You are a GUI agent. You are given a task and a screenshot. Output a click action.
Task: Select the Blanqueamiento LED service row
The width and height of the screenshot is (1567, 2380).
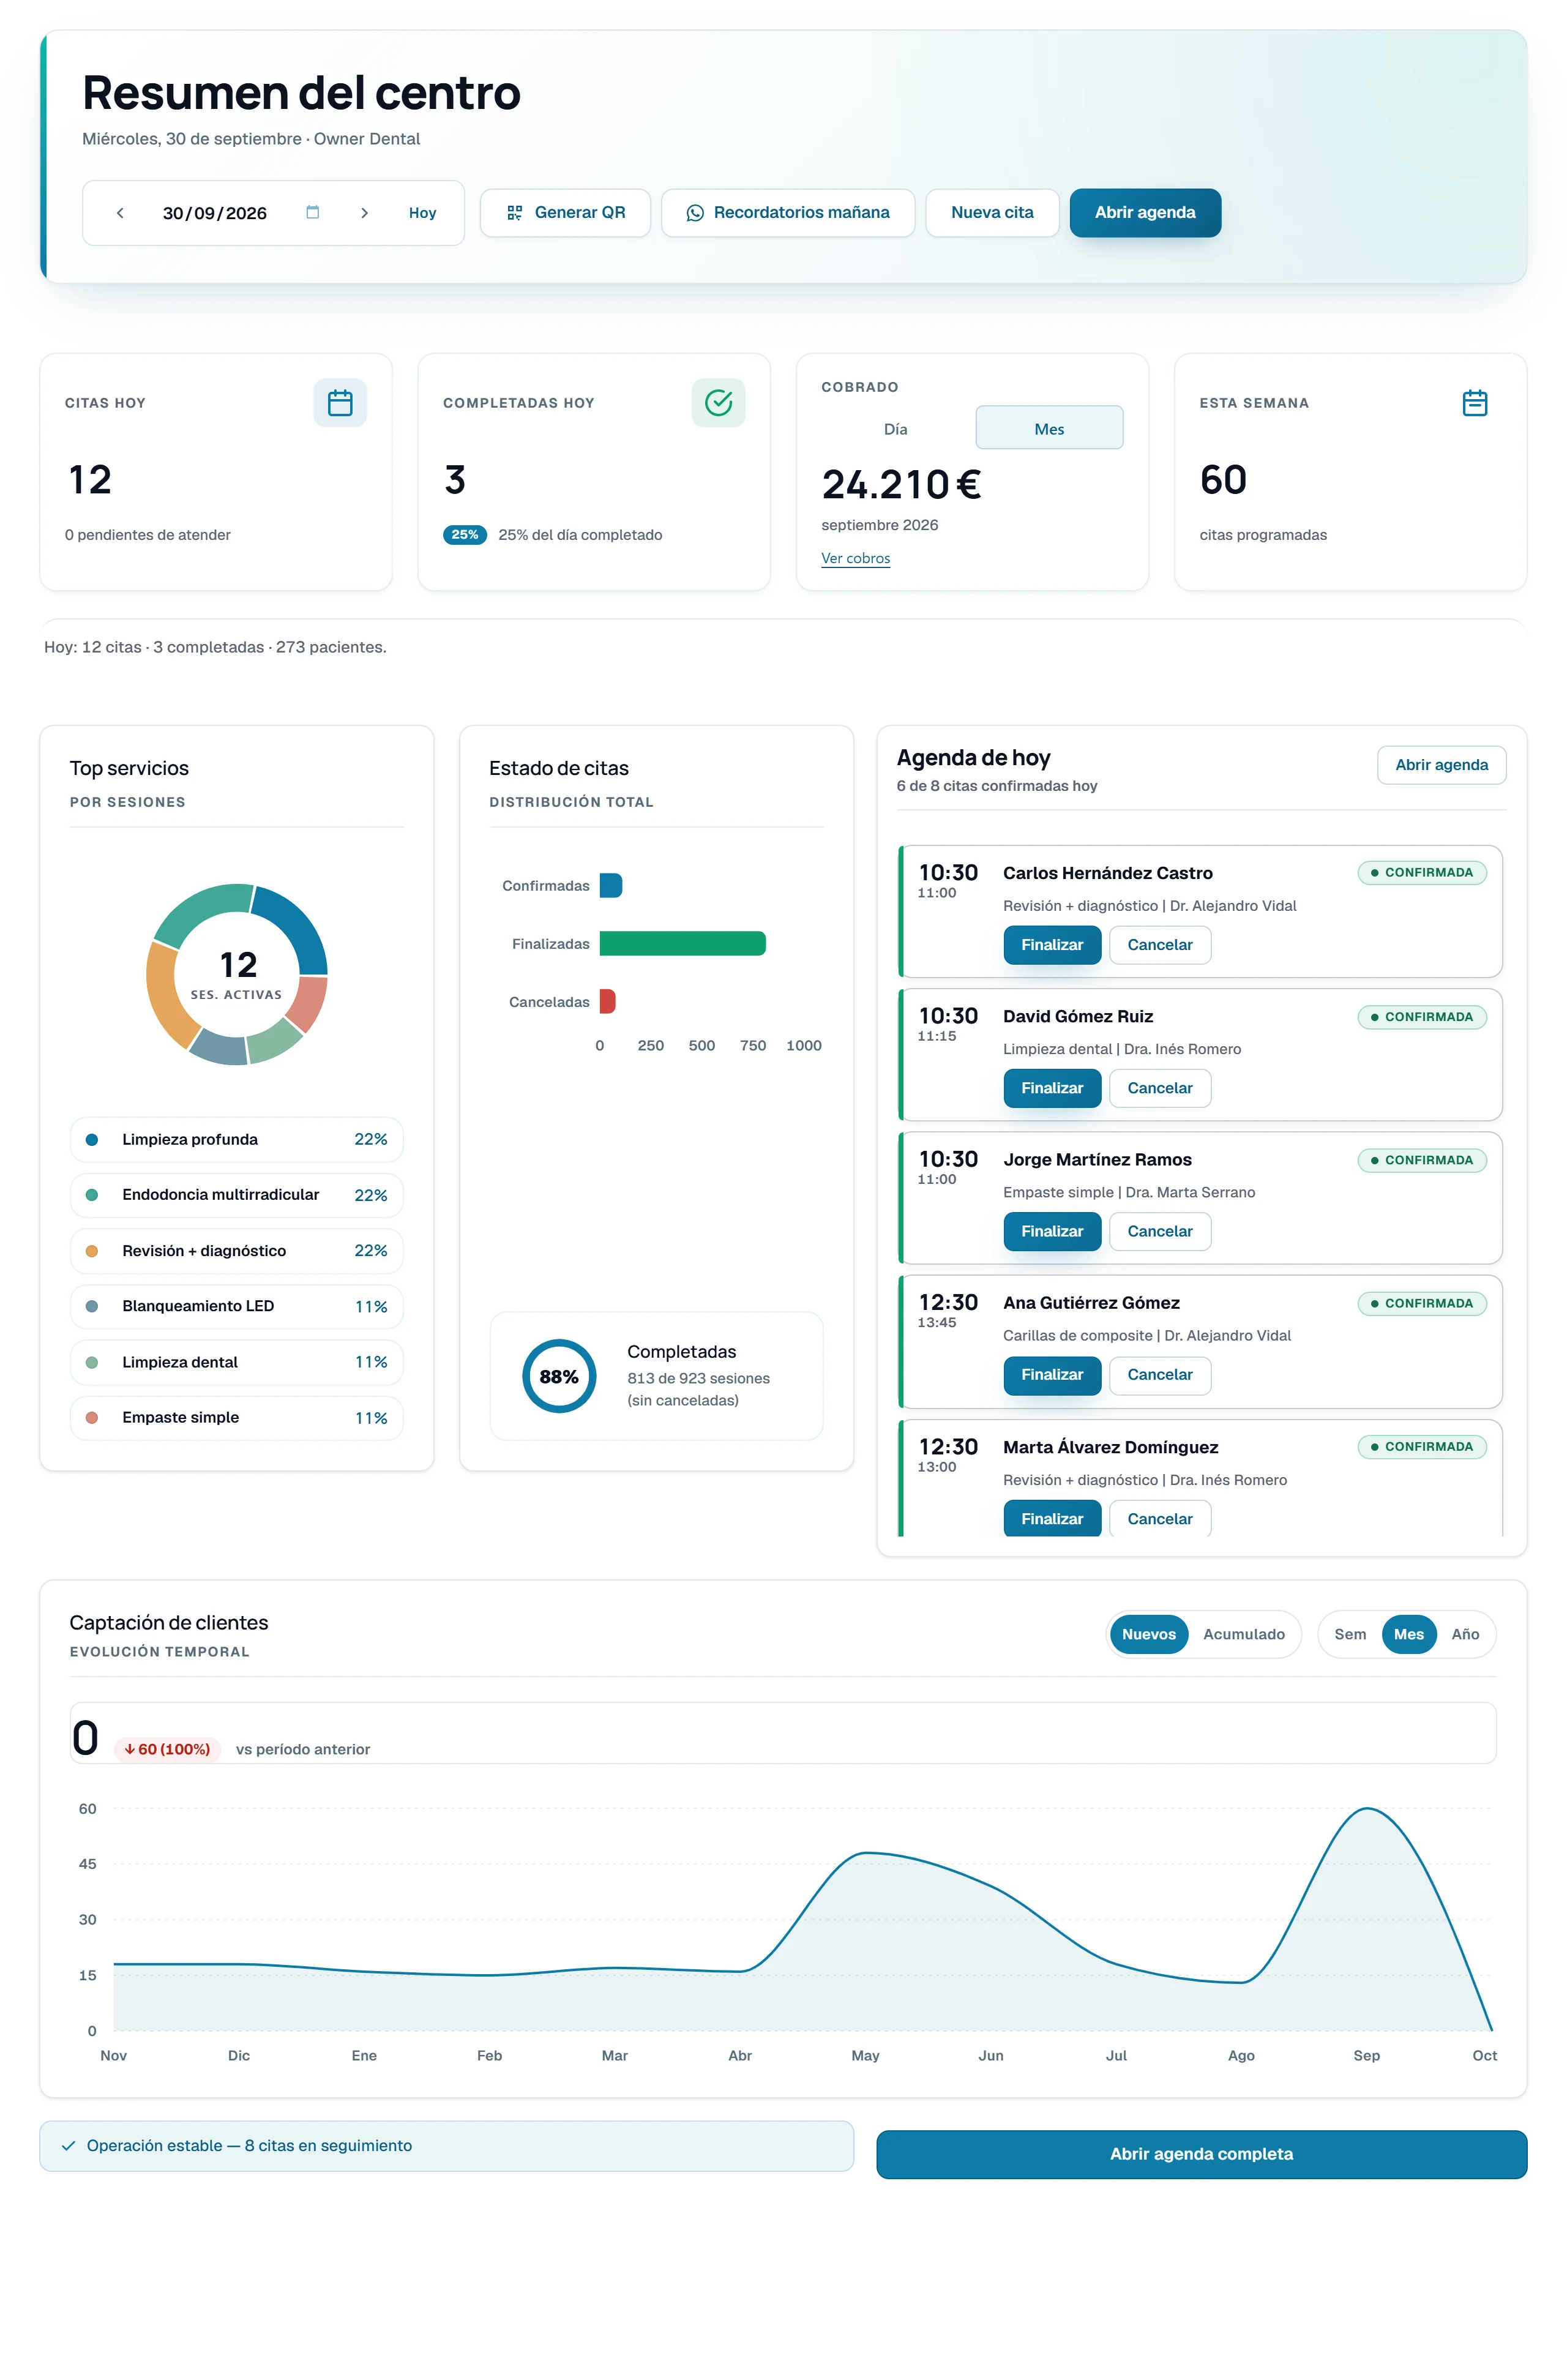pos(237,1306)
